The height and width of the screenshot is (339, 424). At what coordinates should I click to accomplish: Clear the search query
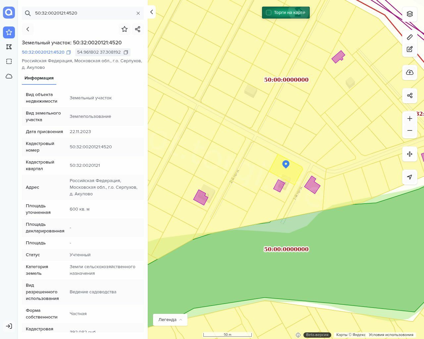click(x=138, y=13)
